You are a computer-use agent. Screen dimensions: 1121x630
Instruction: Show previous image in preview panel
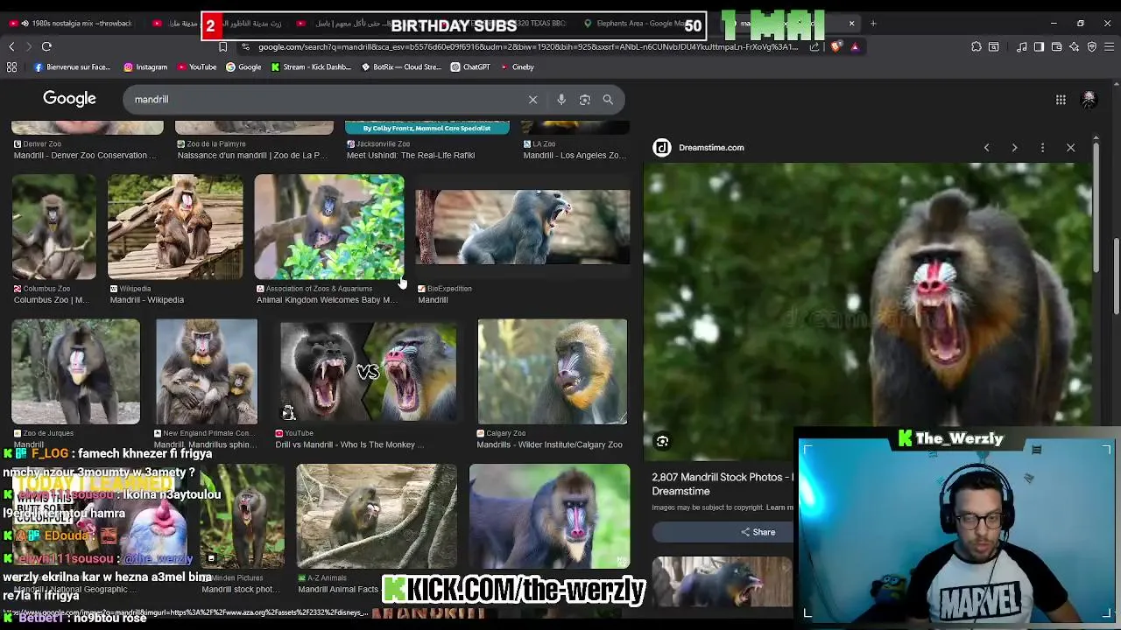[x=986, y=148]
